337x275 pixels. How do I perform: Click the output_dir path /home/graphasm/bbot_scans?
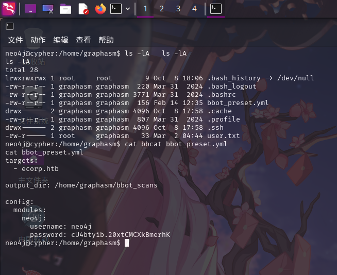106,185
